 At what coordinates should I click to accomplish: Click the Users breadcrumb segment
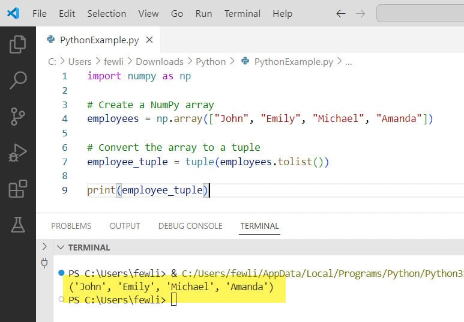click(80, 62)
